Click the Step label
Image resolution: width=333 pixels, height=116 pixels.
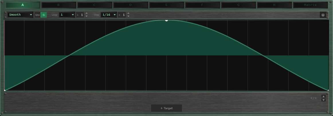(x=96, y=15)
